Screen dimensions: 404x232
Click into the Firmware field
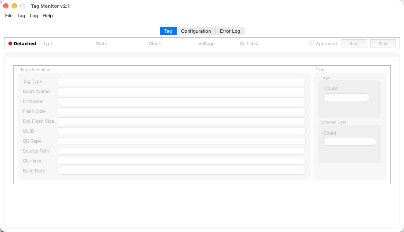pyautogui.click(x=181, y=101)
